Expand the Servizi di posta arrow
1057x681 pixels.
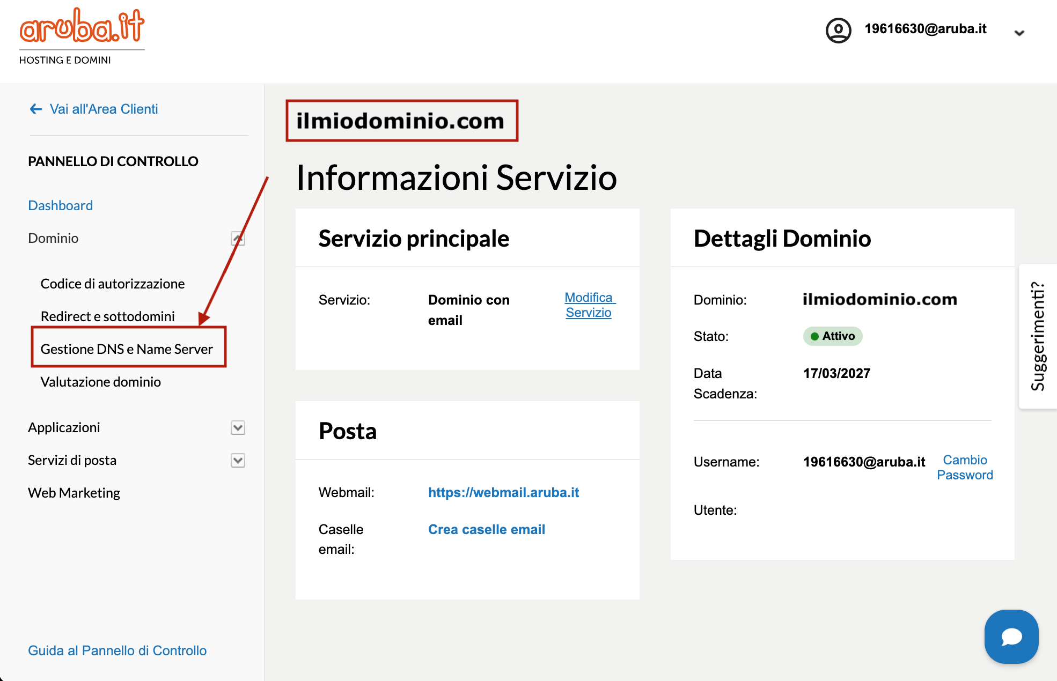click(238, 460)
